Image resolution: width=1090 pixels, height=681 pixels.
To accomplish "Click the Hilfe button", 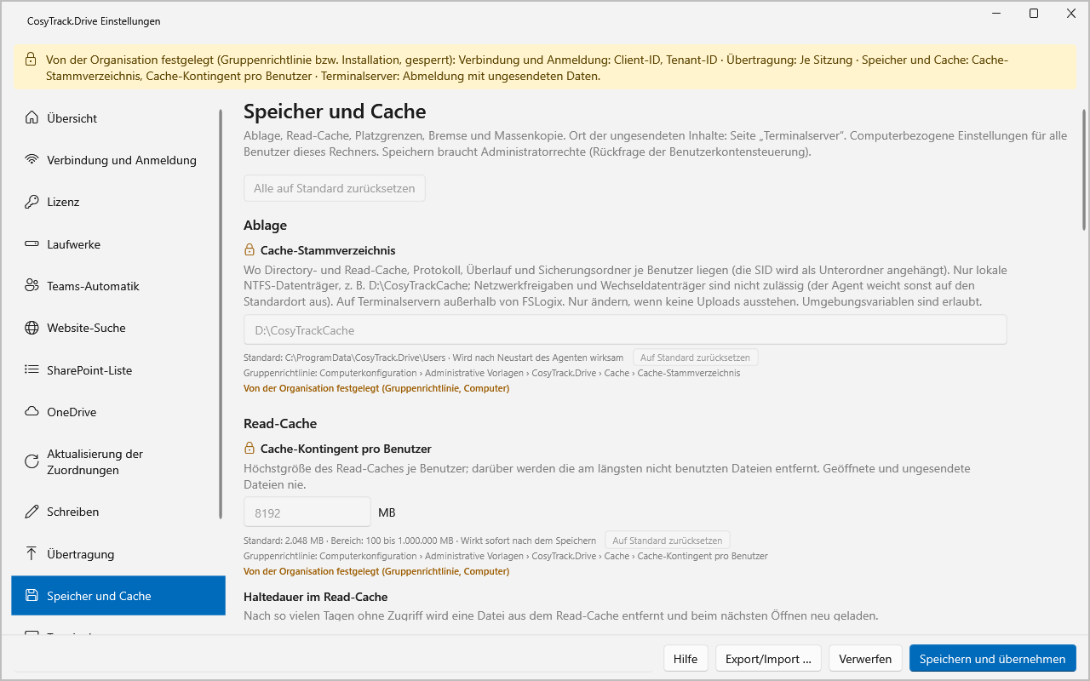I will (x=686, y=659).
